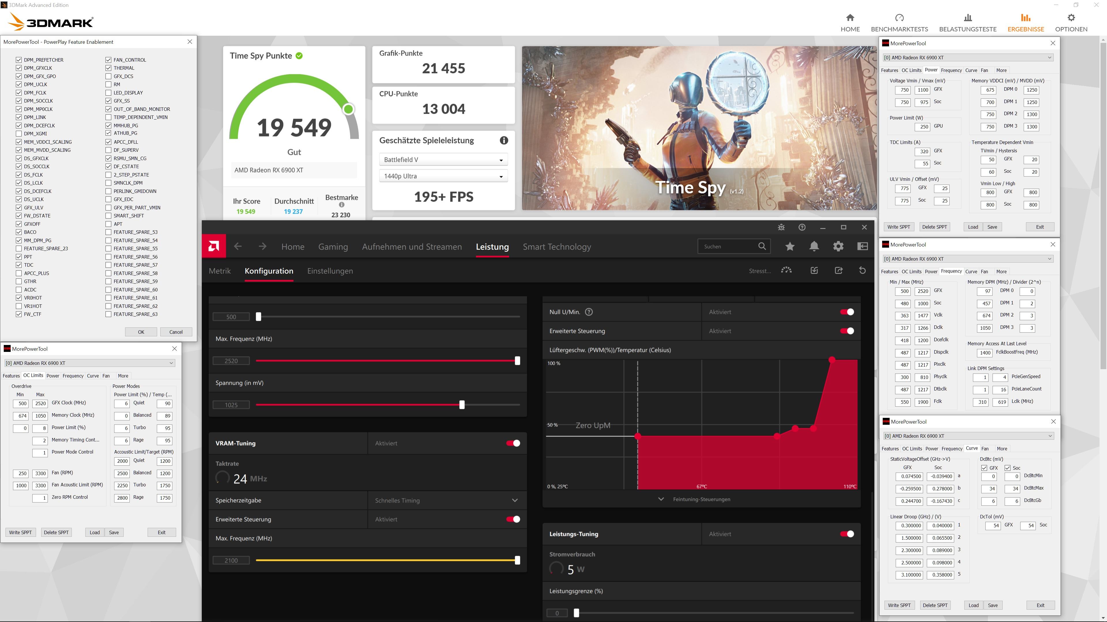Click info icon under Bestmarke
Image resolution: width=1107 pixels, height=622 pixels.
click(x=342, y=205)
